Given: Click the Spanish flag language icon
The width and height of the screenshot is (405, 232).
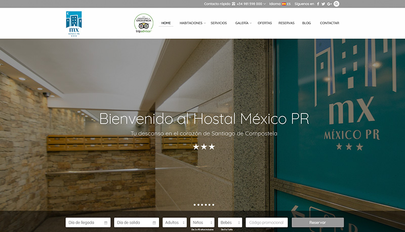Looking at the screenshot, I should point(284,4).
